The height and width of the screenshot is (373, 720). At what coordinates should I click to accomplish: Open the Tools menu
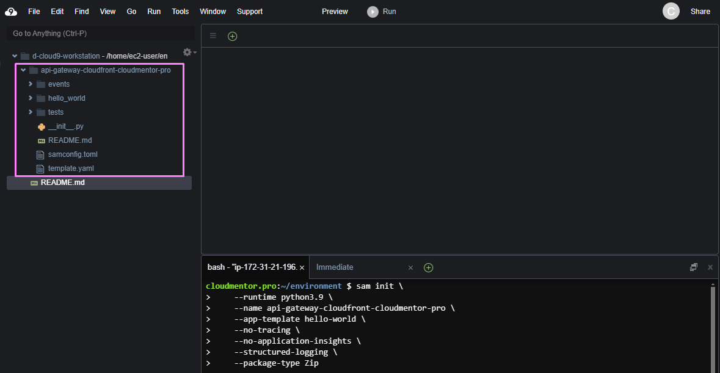180,12
